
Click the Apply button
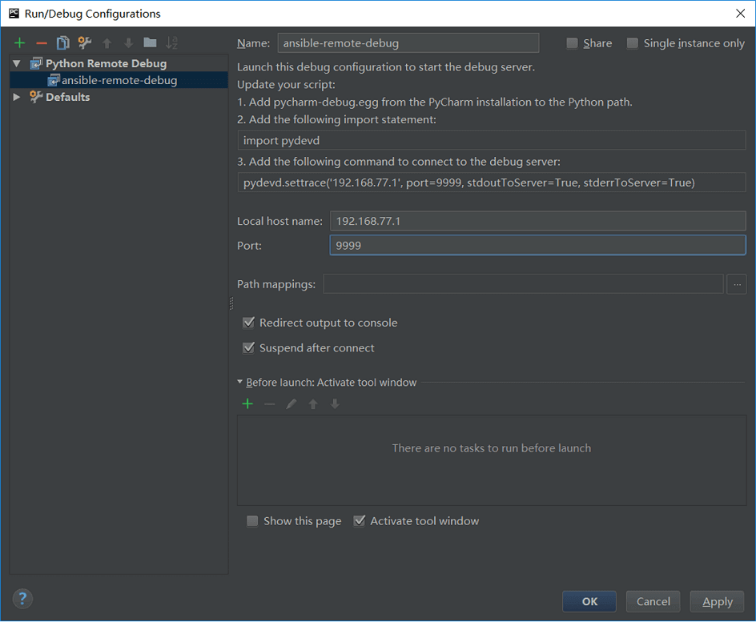(x=717, y=601)
